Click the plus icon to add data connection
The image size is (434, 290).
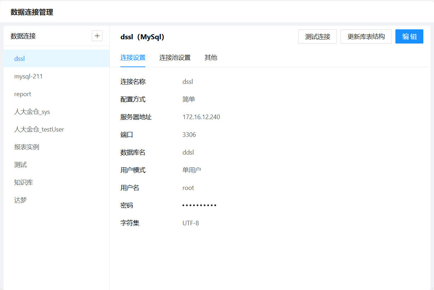tap(97, 36)
